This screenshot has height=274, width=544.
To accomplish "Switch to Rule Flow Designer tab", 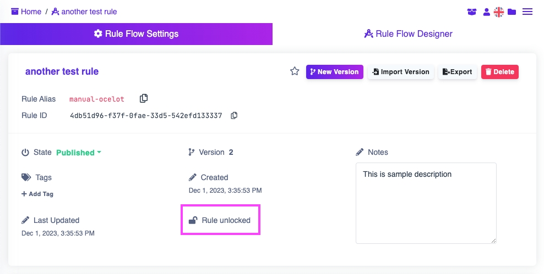I will pos(408,34).
